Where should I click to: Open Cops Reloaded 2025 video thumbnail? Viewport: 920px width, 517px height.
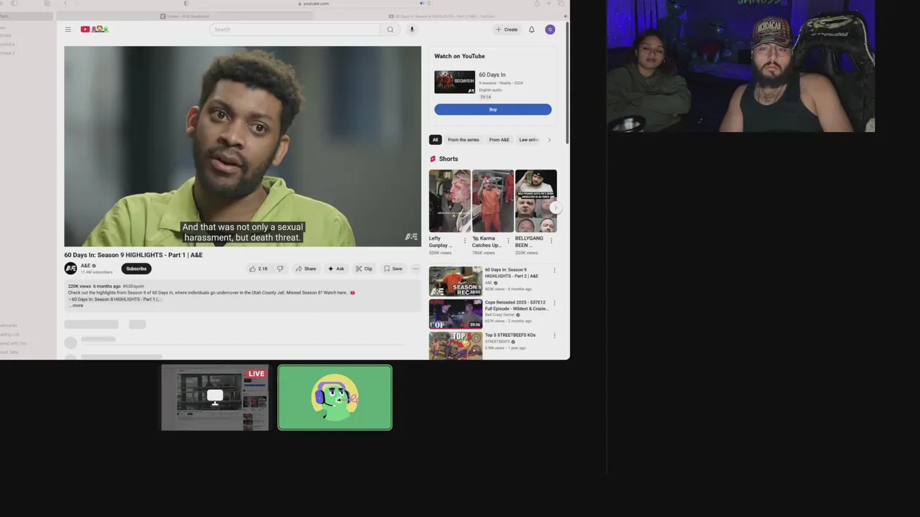456,314
